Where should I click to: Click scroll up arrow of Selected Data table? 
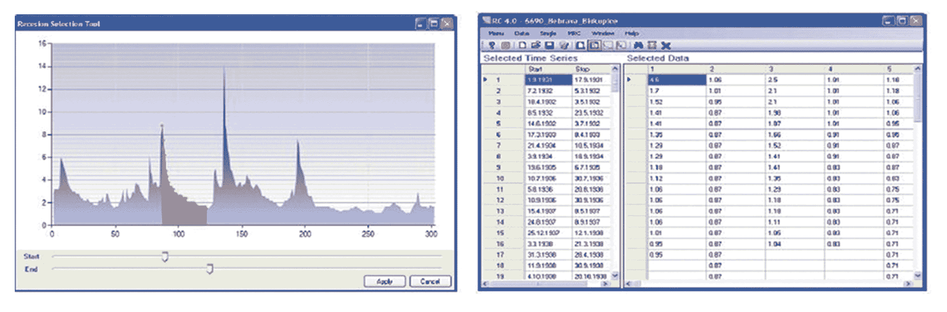point(917,69)
